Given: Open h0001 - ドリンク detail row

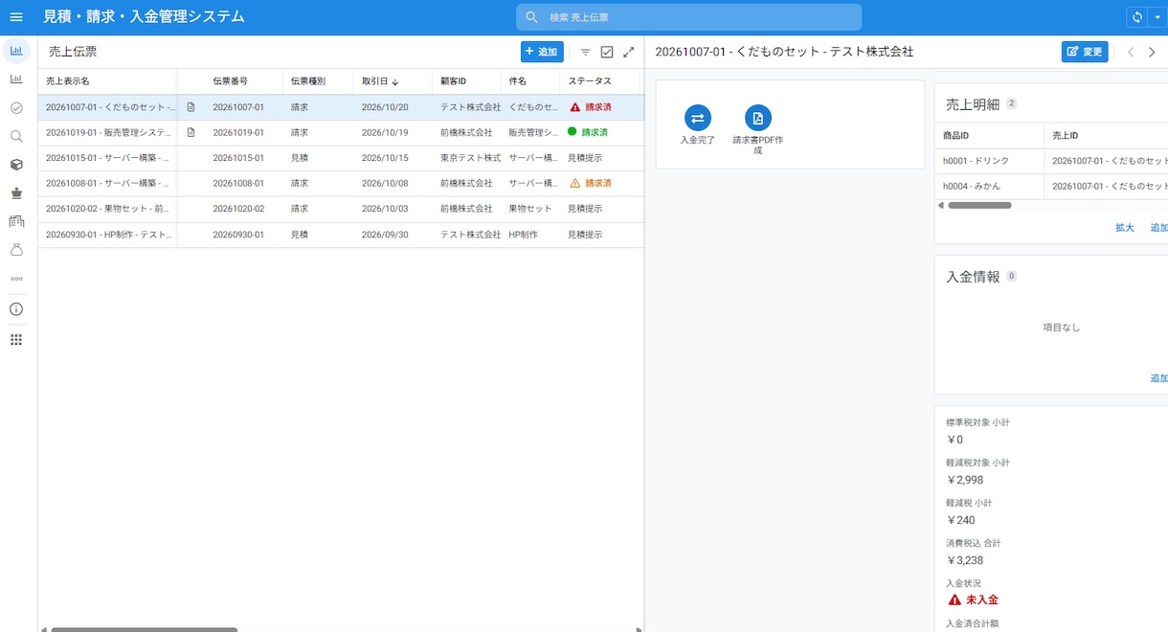Looking at the screenshot, I should pyautogui.click(x=1051, y=161).
